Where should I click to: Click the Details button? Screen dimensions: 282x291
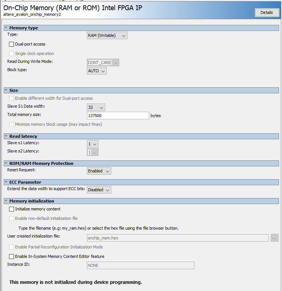[267, 13]
